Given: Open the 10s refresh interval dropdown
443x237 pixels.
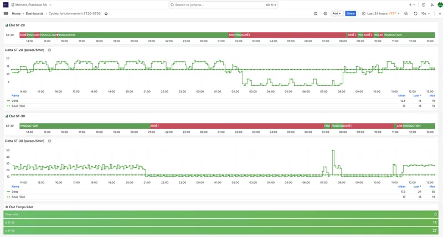Looking at the screenshot, I should click(x=425, y=13).
